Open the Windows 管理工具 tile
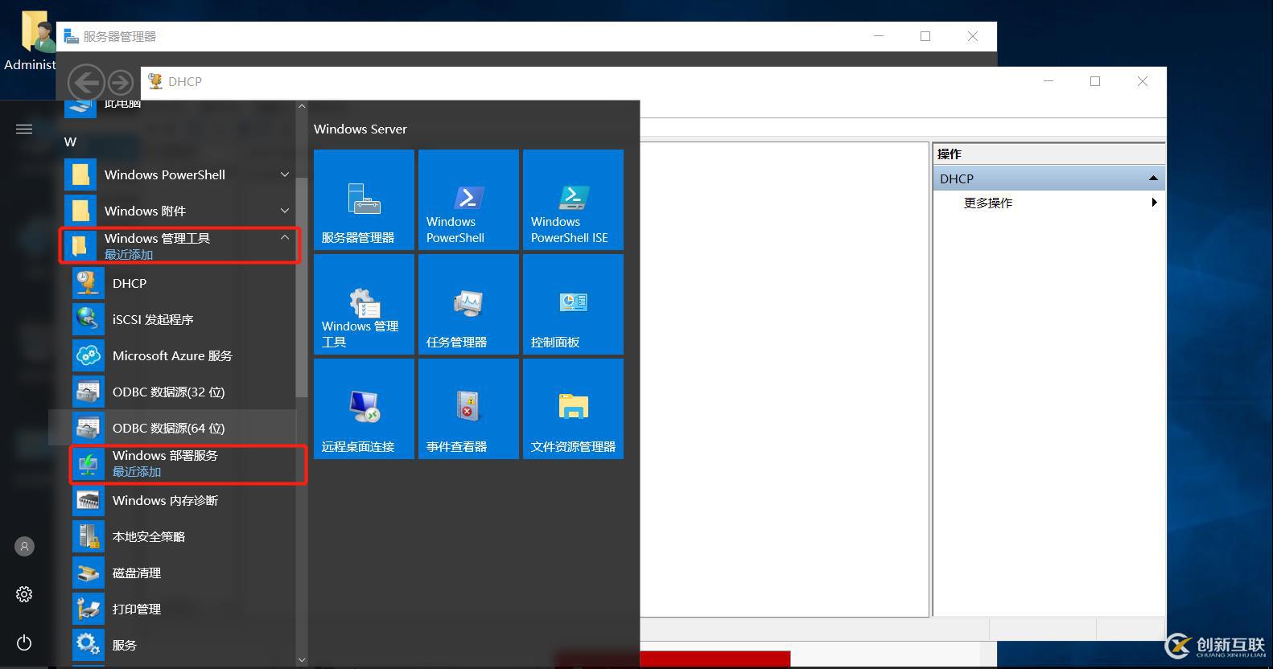Viewport: 1273px width, 669px height. [x=364, y=304]
